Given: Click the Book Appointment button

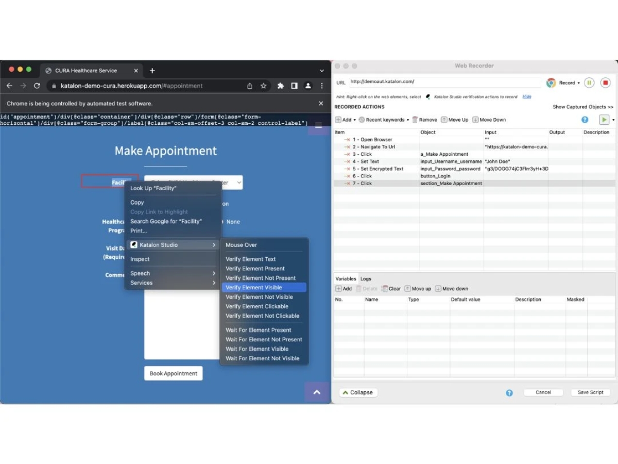Looking at the screenshot, I should pyautogui.click(x=174, y=373).
